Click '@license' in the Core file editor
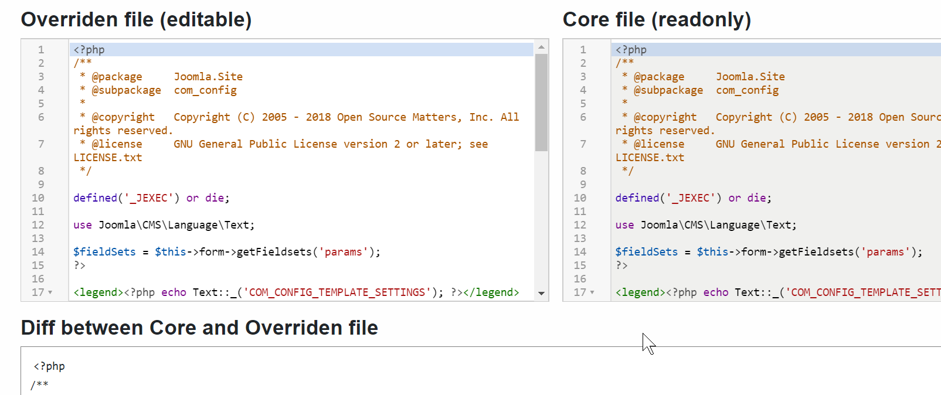Viewport: 941px width, 395px height. (x=659, y=144)
